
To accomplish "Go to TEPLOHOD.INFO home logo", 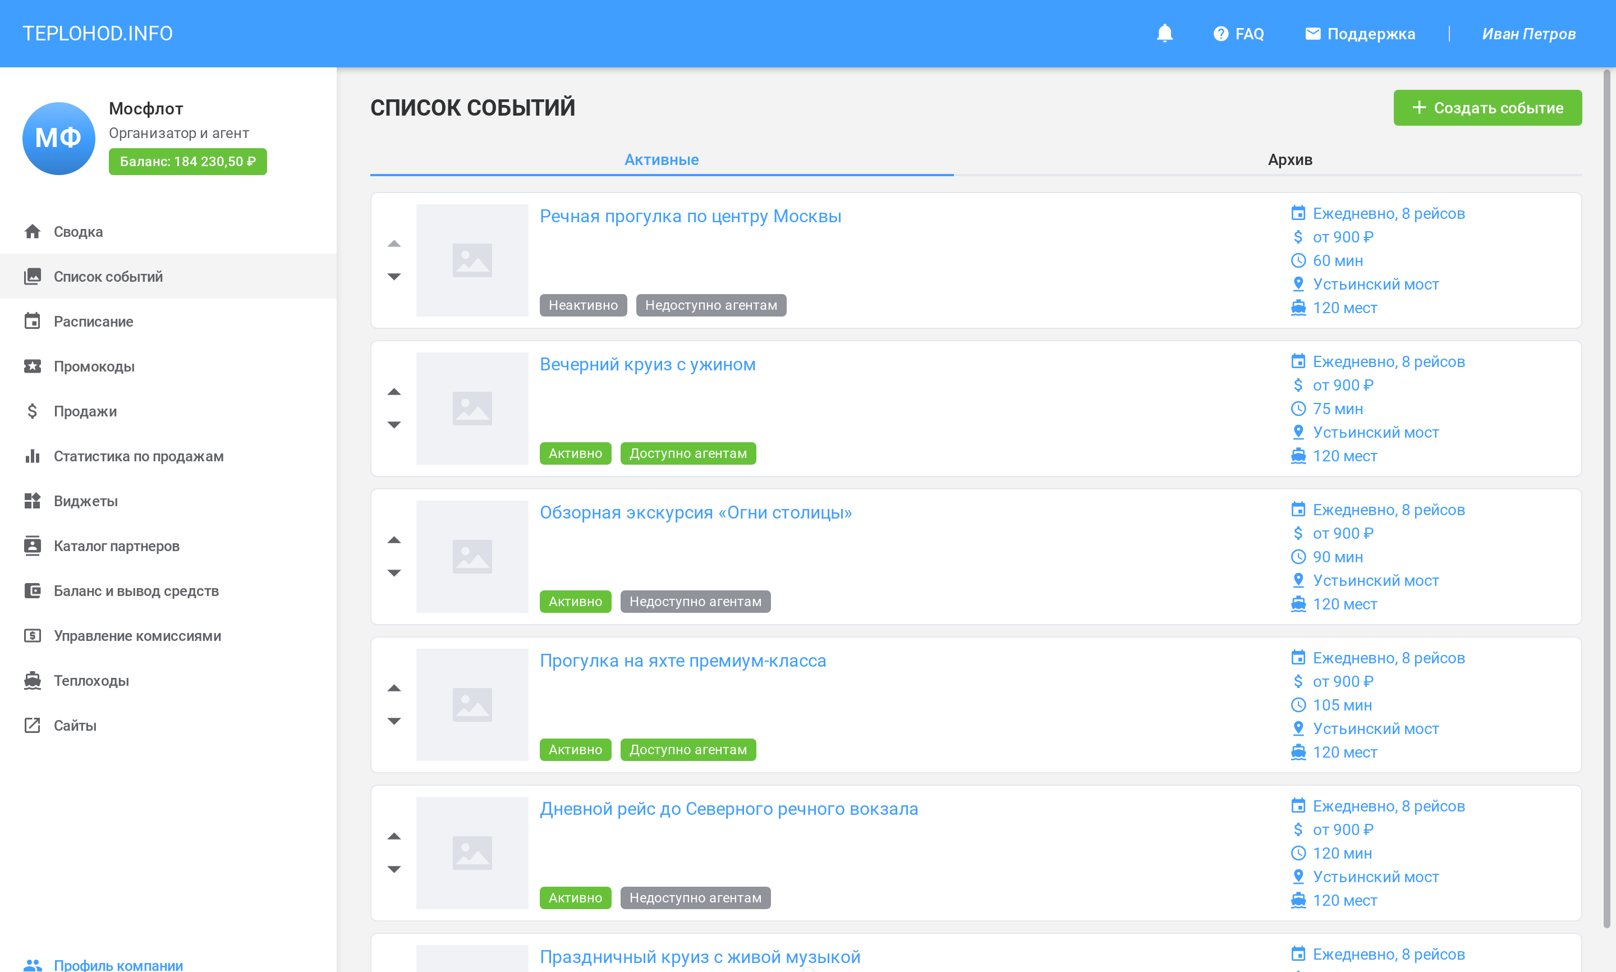I will tap(98, 34).
